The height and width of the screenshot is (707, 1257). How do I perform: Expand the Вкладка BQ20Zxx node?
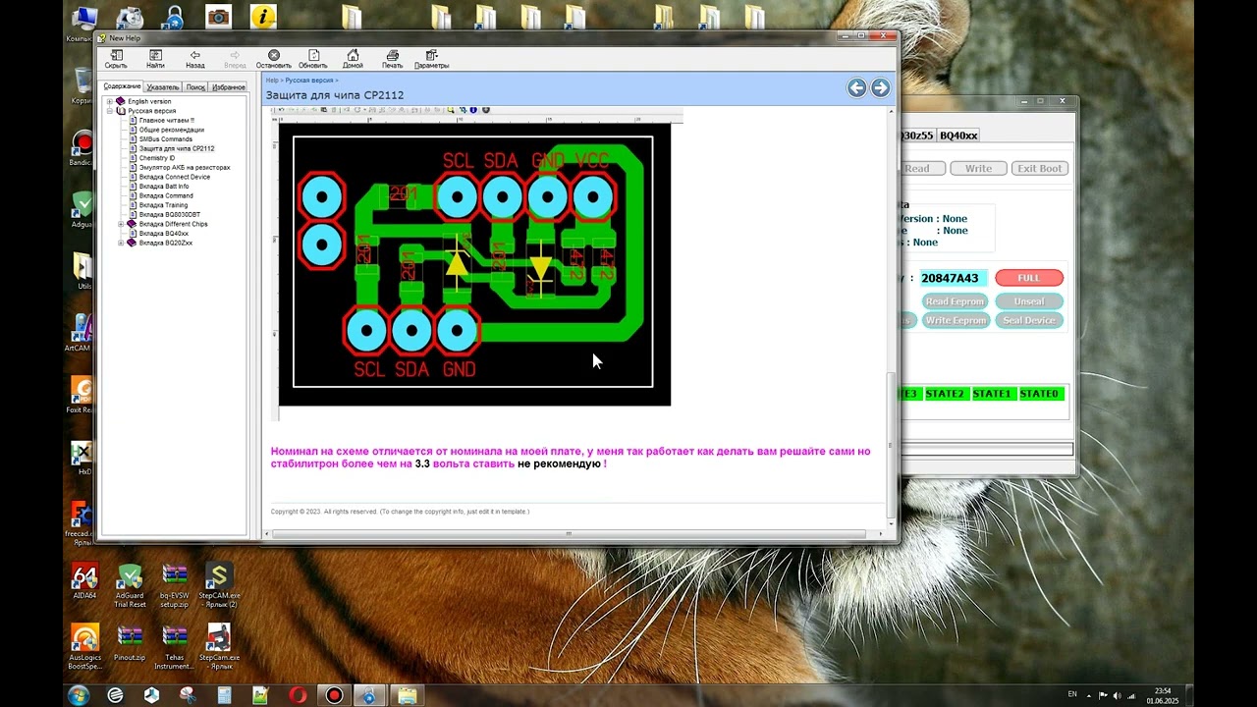(x=121, y=243)
